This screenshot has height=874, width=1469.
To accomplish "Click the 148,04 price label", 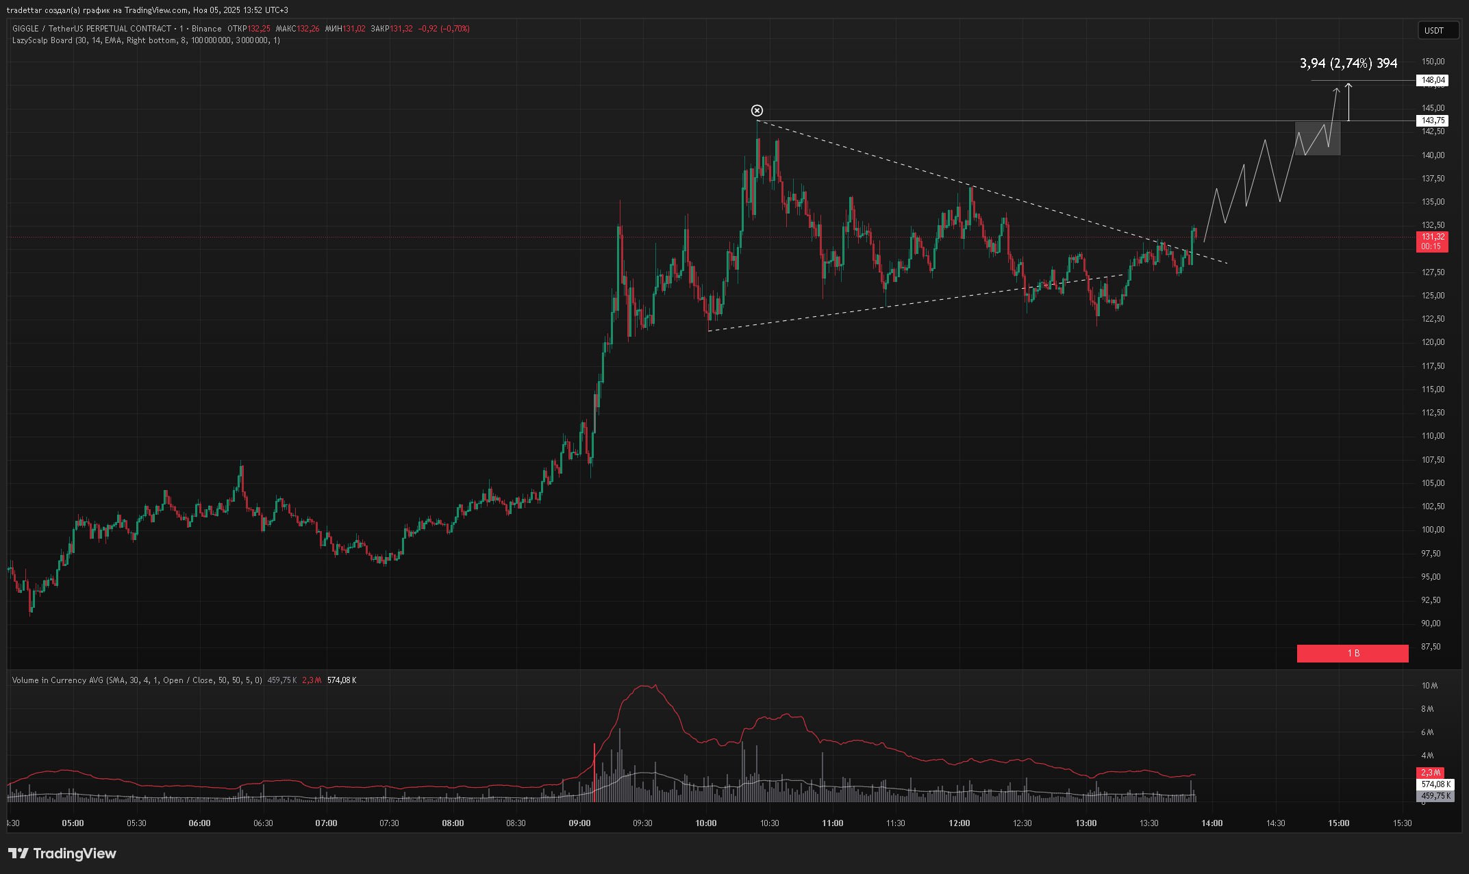I will pyautogui.click(x=1433, y=81).
